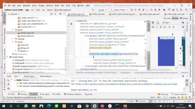The image size is (195, 109).
Task: Click the pin tab icon in Build panel
Action: [8, 84]
